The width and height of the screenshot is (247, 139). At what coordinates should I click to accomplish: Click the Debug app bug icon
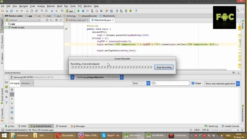pos(83,11)
